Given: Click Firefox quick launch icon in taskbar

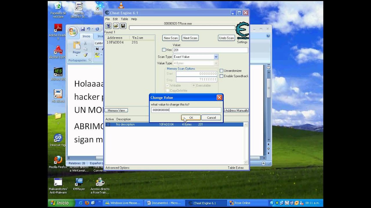Looking at the screenshot, I should (87, 203).
